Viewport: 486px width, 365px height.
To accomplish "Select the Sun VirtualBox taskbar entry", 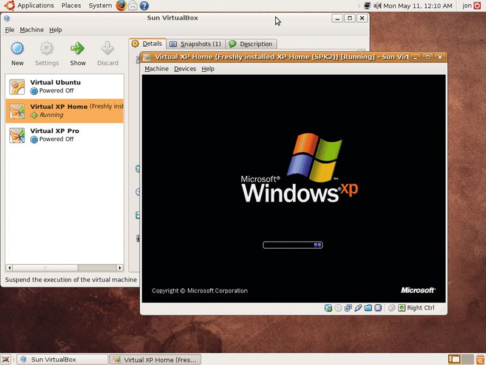I will click(x=63, y=359).
